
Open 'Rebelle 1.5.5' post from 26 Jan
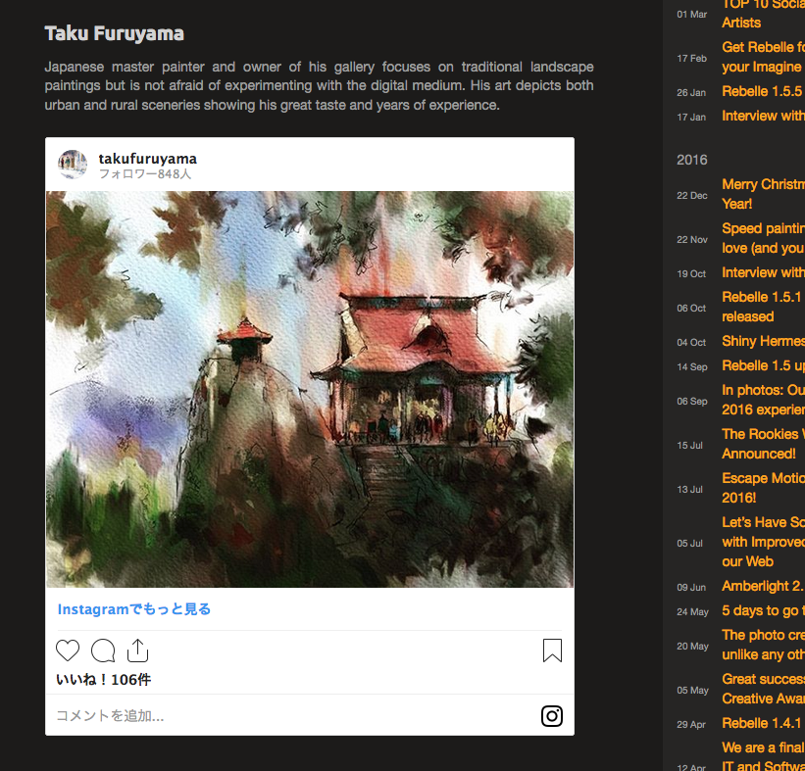coord(763,91)
